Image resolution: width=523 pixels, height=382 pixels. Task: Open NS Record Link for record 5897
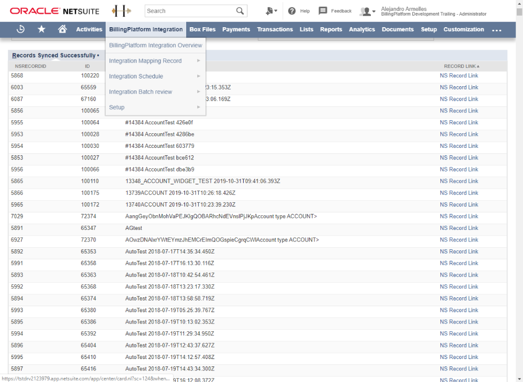(459, 368)
